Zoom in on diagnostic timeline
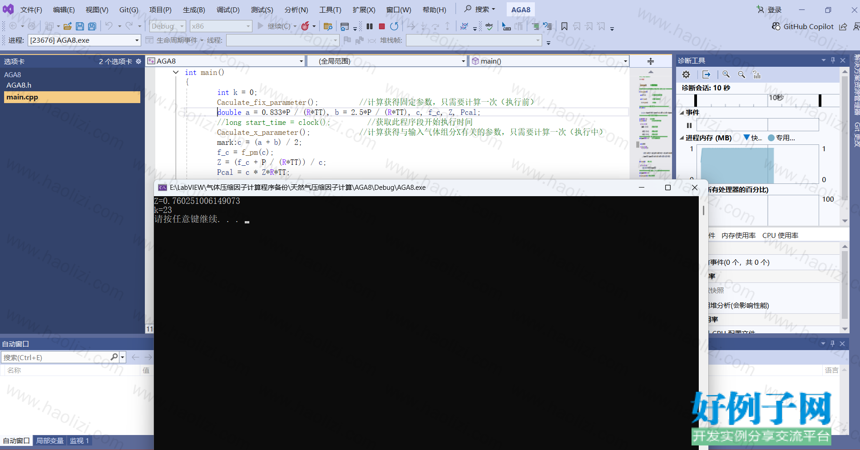 pyautogui.click(x=726, y=74)
